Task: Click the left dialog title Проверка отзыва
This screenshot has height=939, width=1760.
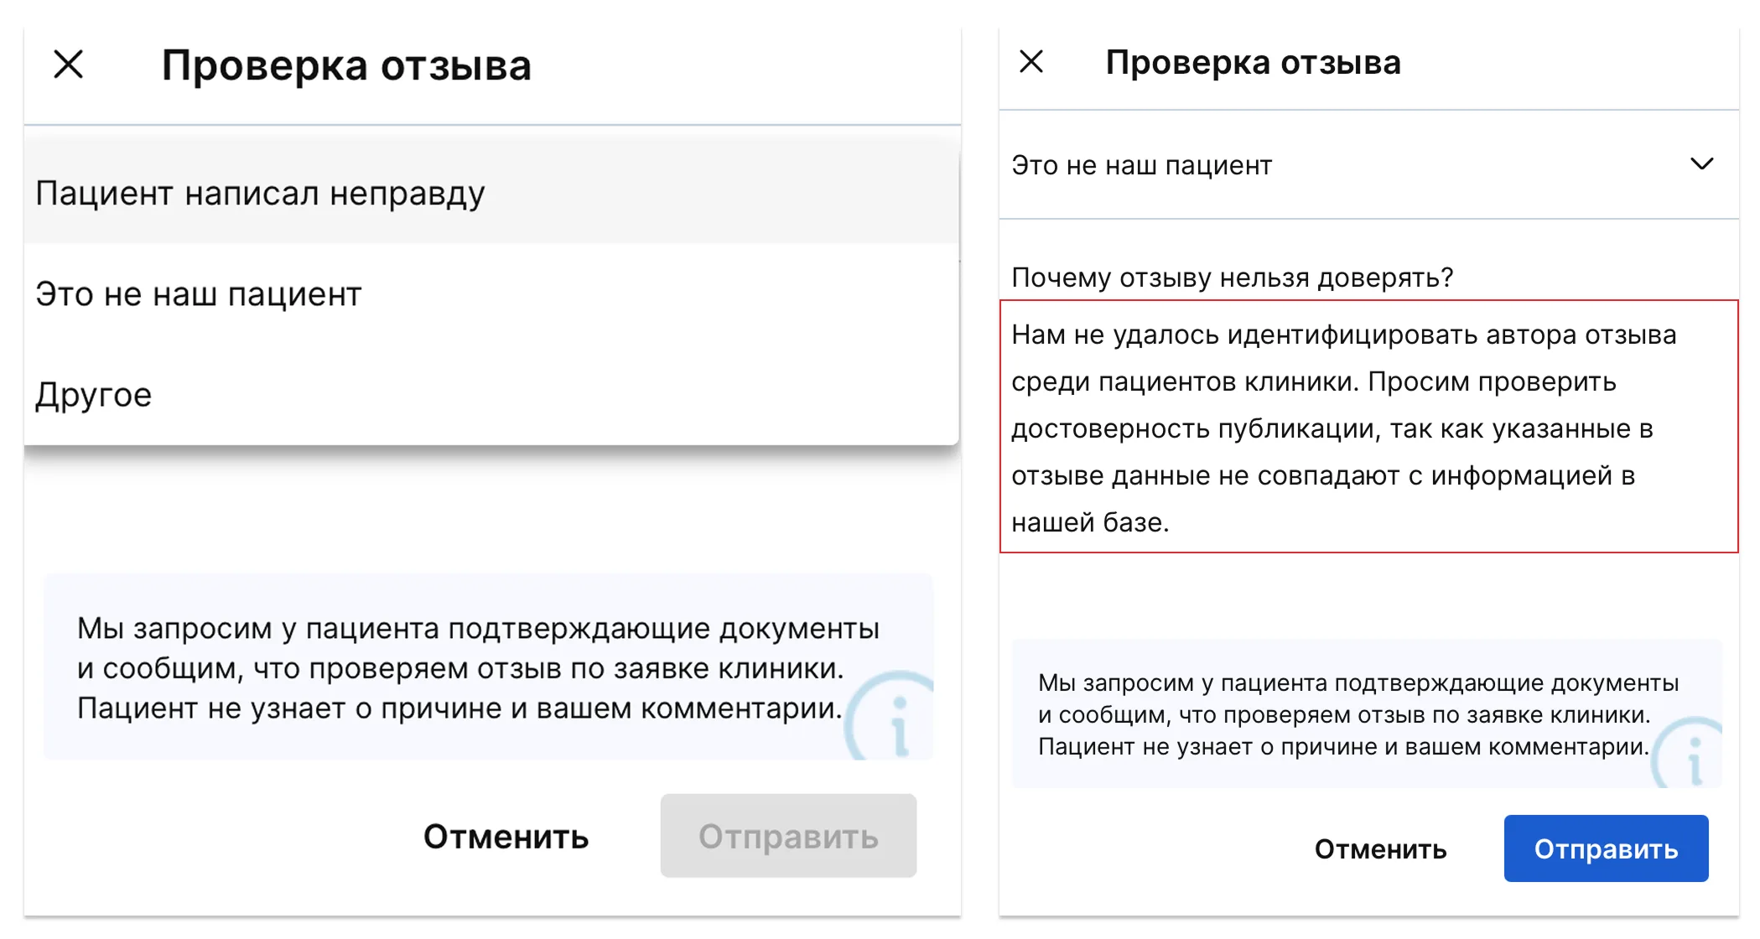Action: pos(346,65)
